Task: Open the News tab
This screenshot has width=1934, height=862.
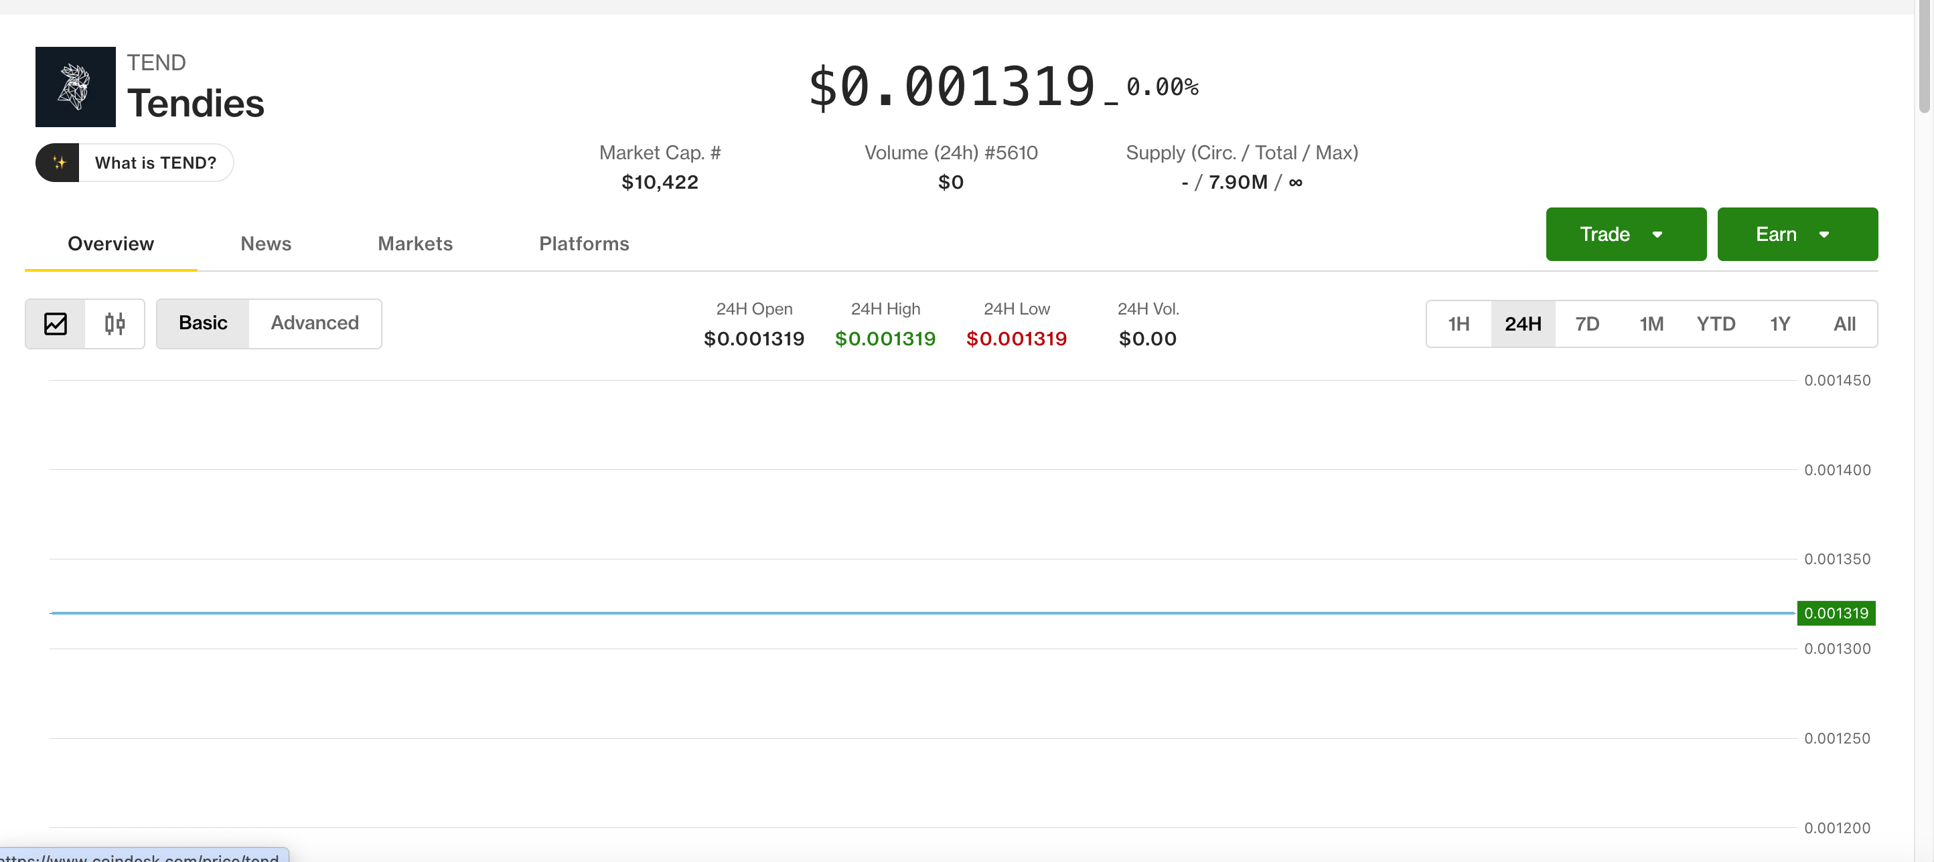Action: (266, 243)
